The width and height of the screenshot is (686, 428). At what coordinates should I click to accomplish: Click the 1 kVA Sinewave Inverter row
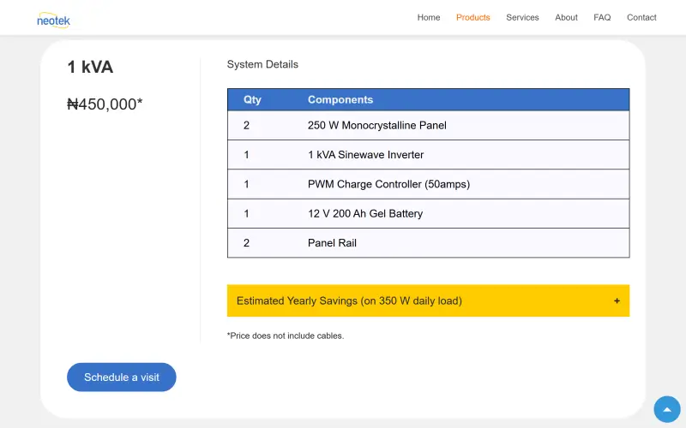[x=428, y=155]
